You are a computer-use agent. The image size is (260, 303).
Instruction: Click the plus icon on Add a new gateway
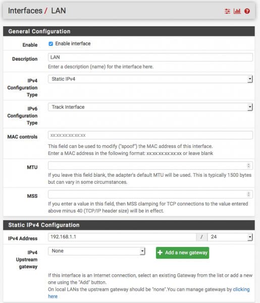click(x=160, y=252)
